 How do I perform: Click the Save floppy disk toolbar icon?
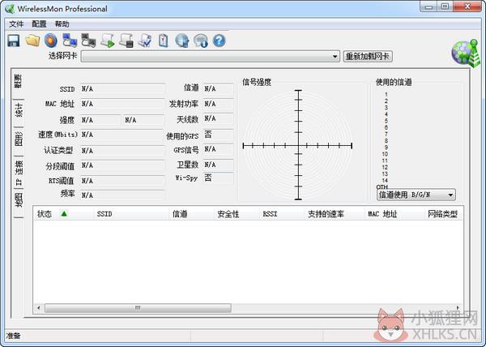(14, 41)
